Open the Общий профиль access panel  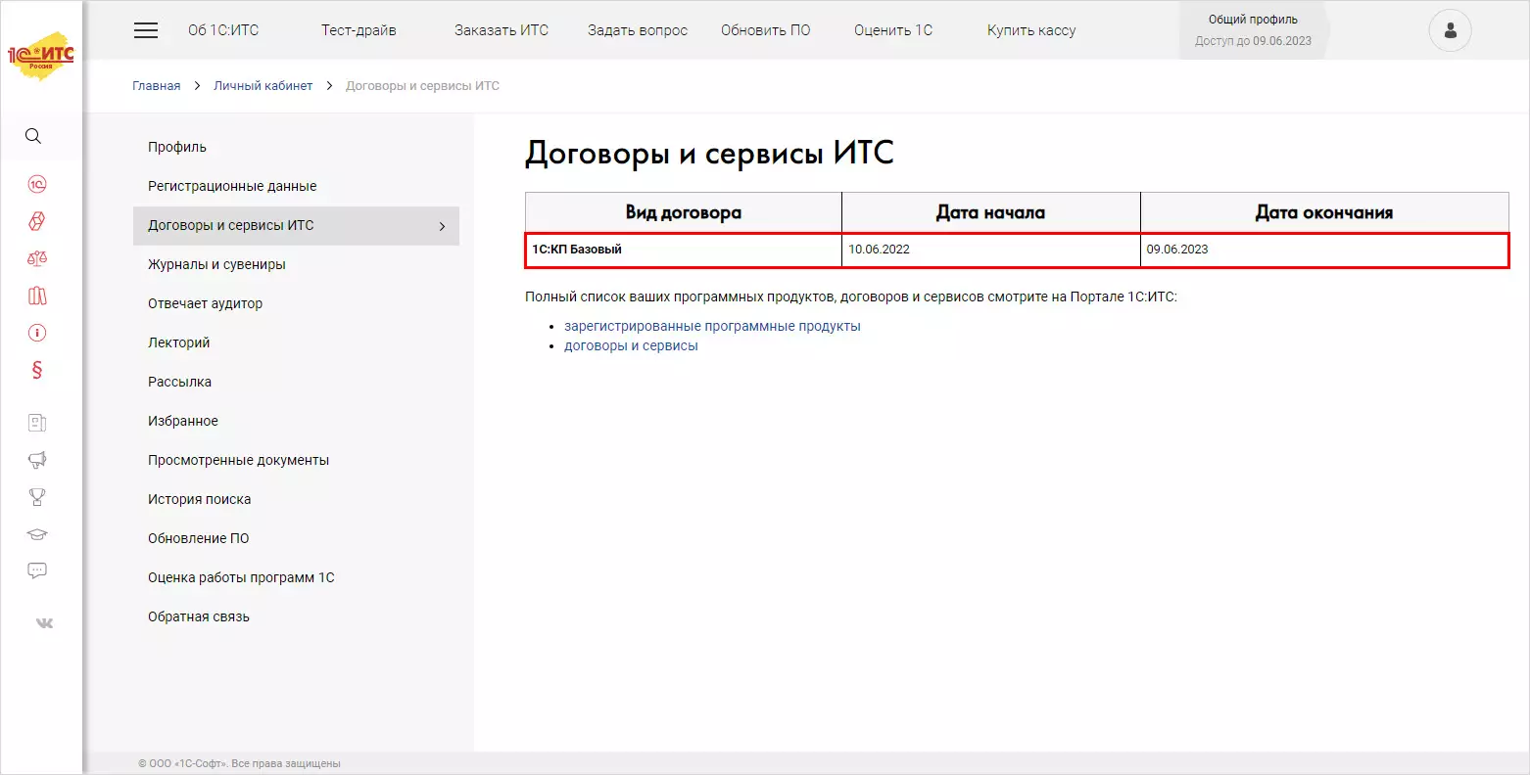click(1253, 30)
